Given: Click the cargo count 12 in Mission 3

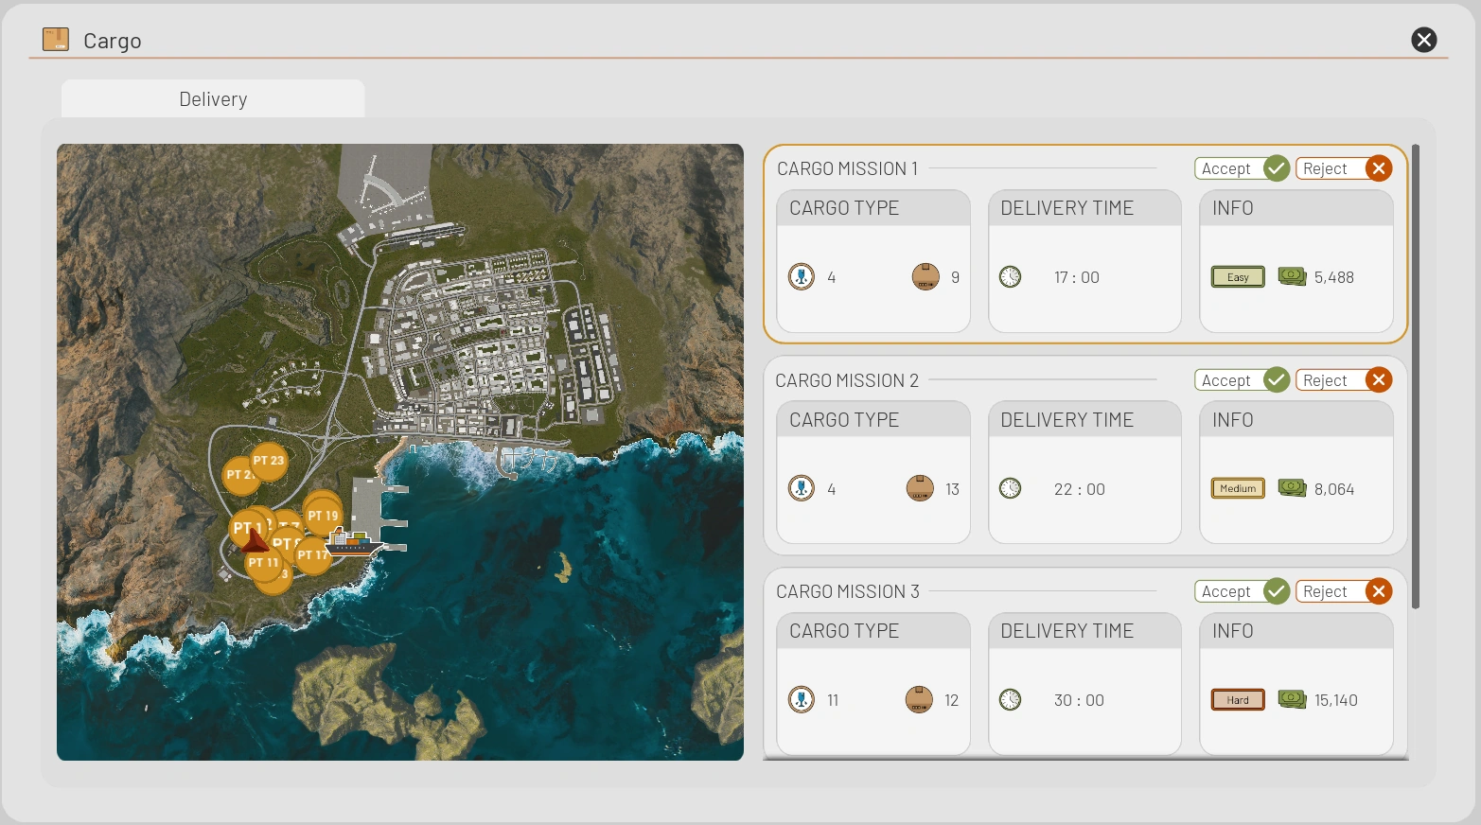Looking at the screenshot, I should tap(951, 700).
